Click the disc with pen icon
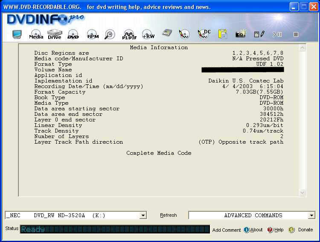Screen dimensions: 320x242 184,34
